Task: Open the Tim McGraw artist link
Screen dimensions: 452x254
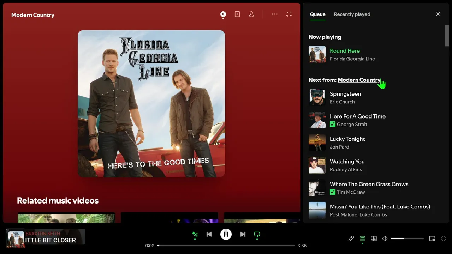Action: coord(351,192)
